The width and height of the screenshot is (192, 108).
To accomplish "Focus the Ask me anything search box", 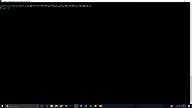I will (x=22, y=106).
